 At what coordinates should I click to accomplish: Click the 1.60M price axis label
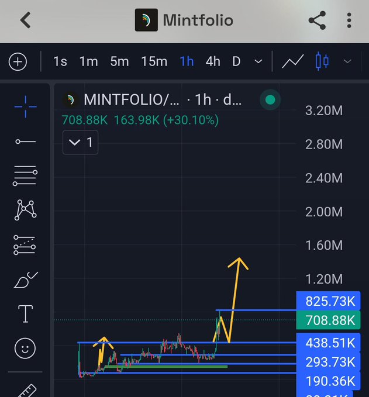point(324,246)
